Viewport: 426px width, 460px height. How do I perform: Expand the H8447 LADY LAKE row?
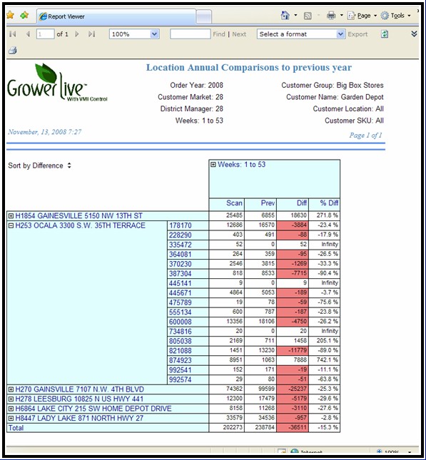[11, 419]
